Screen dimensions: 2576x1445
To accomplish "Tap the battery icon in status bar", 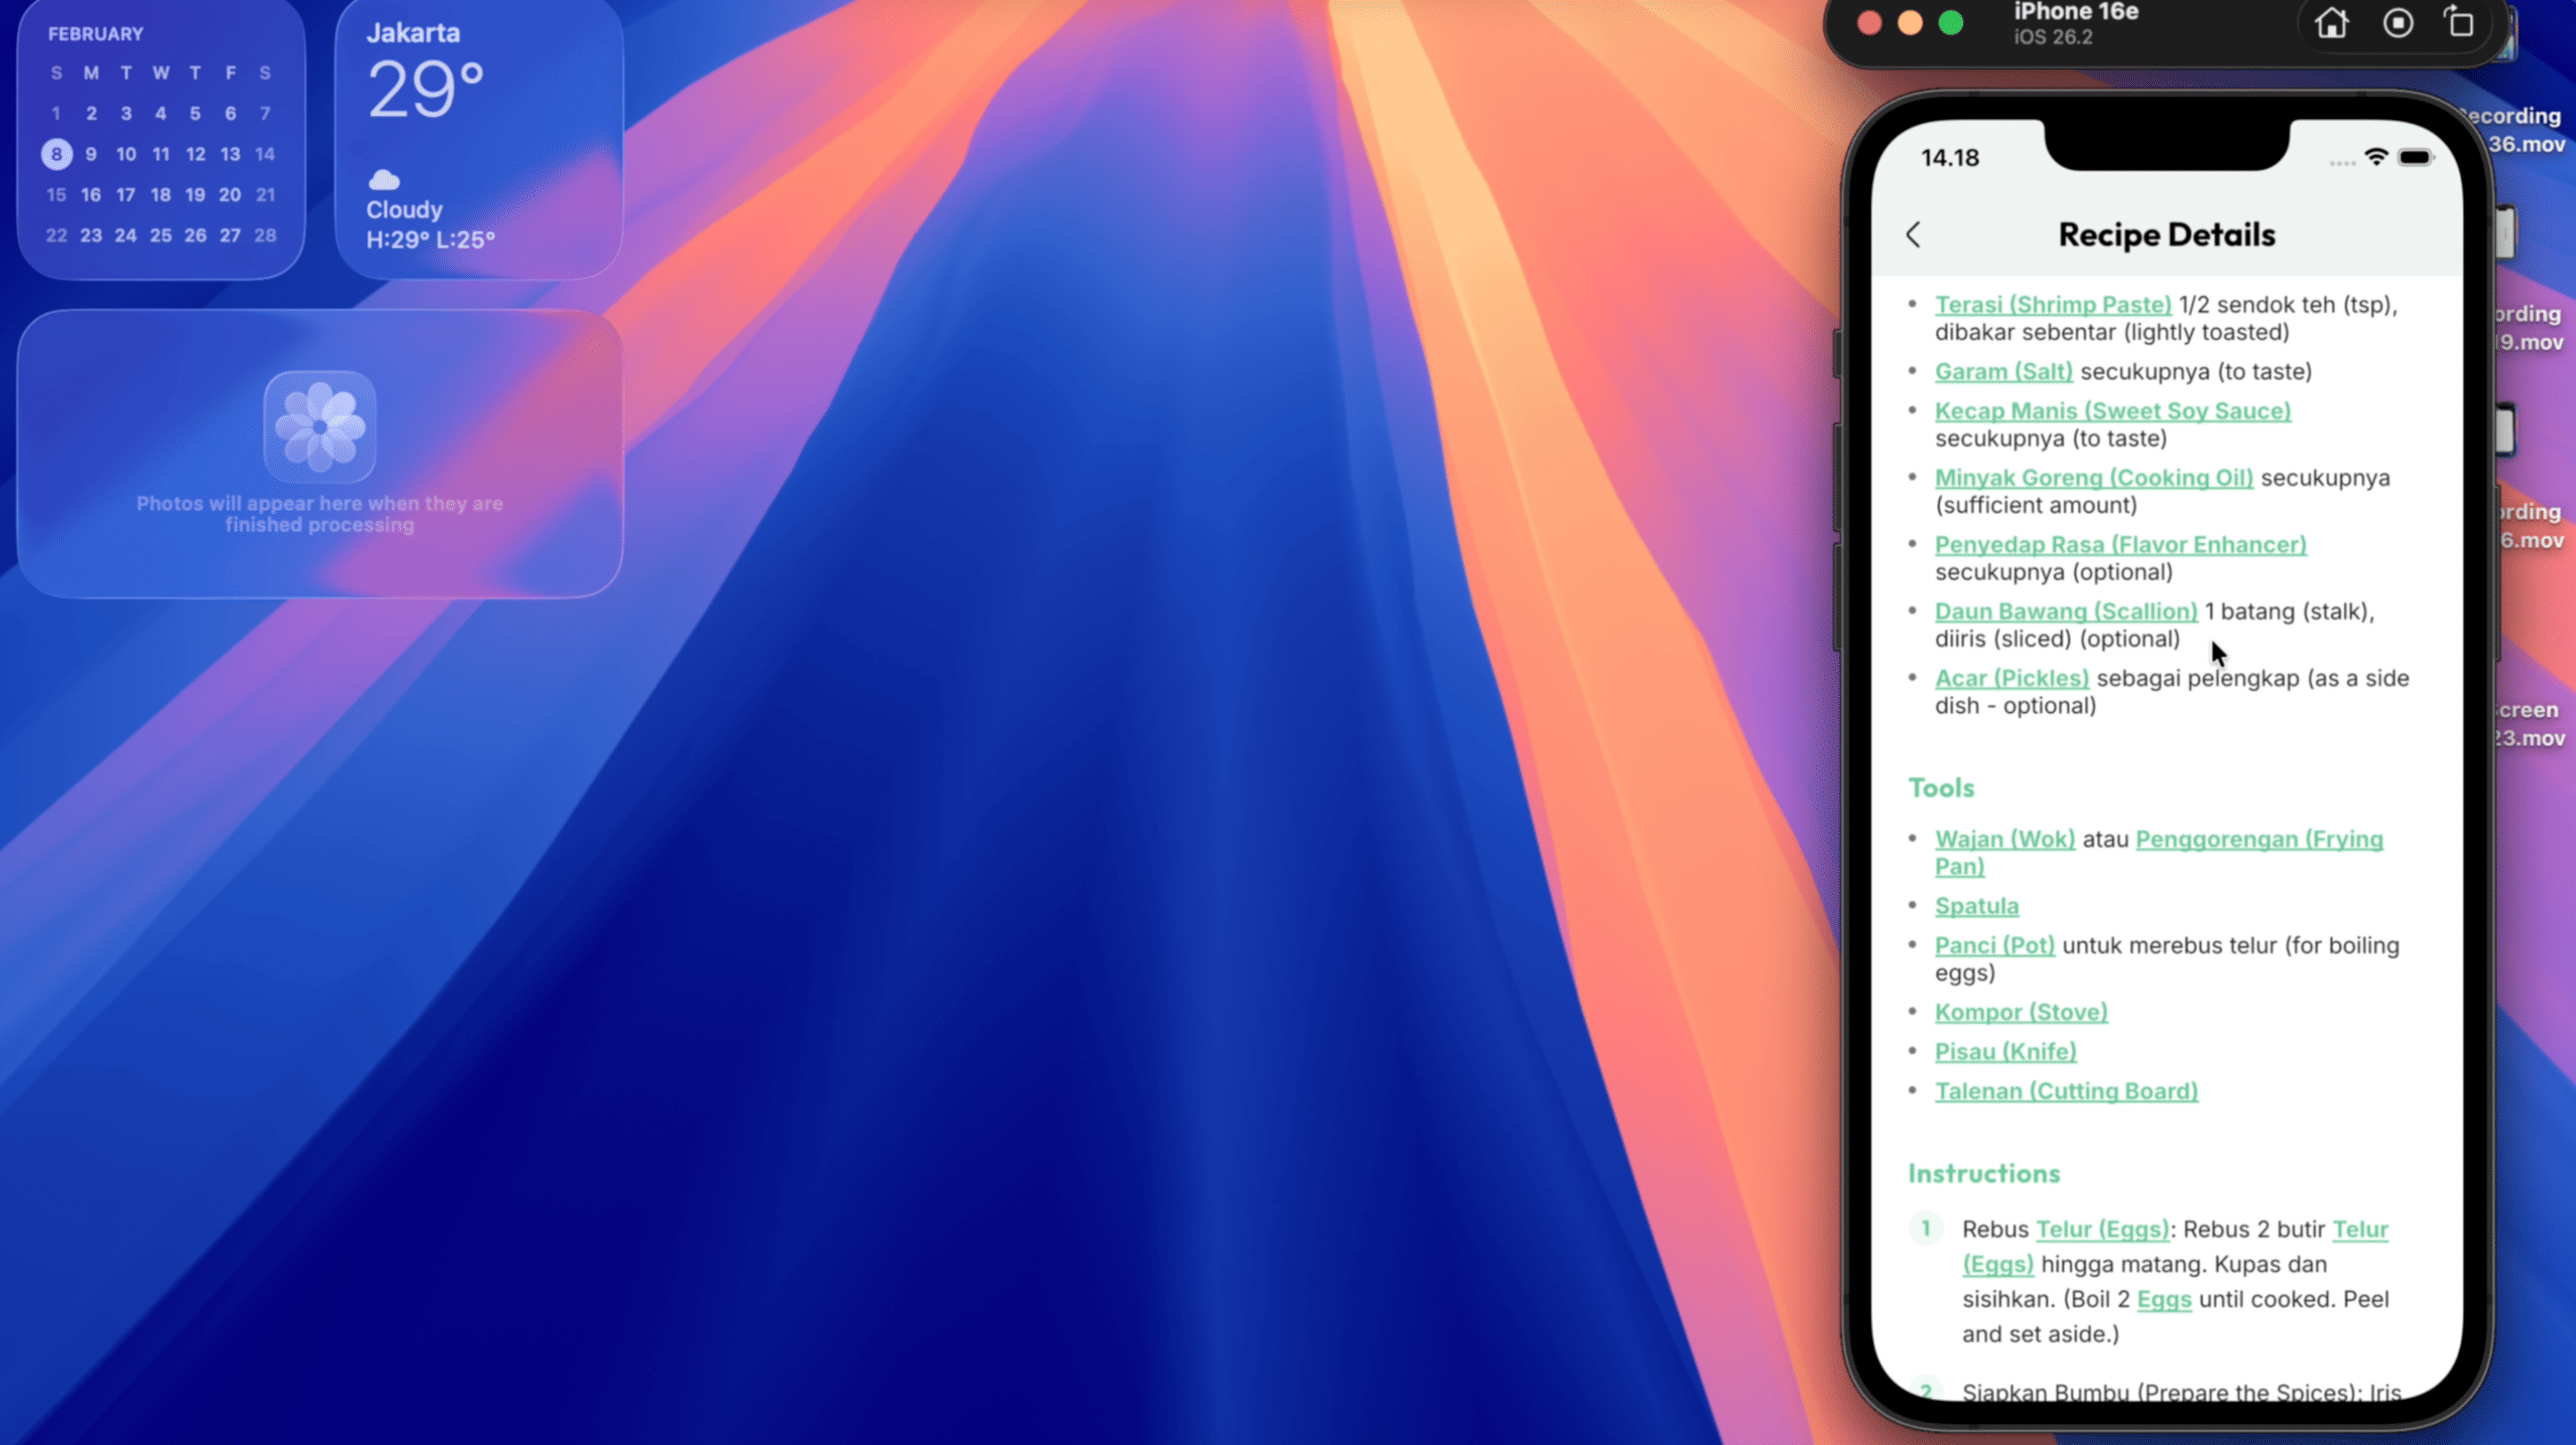I will pyautogui.click(x=2415, y=157).
